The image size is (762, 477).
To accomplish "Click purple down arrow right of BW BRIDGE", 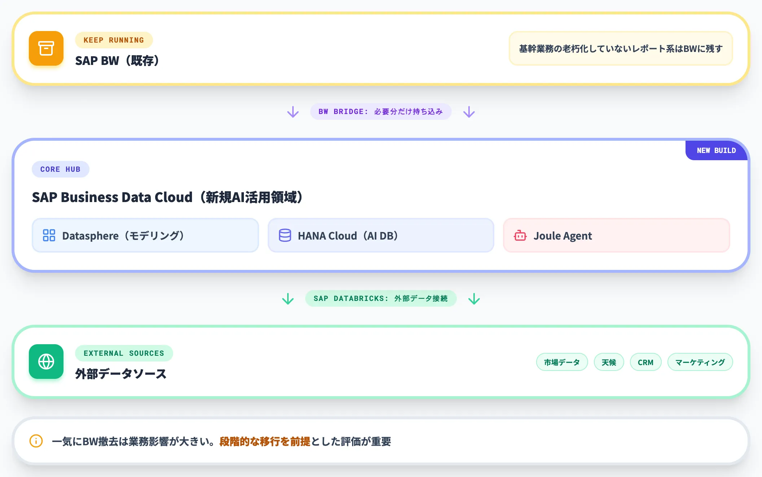I will 469,112.
